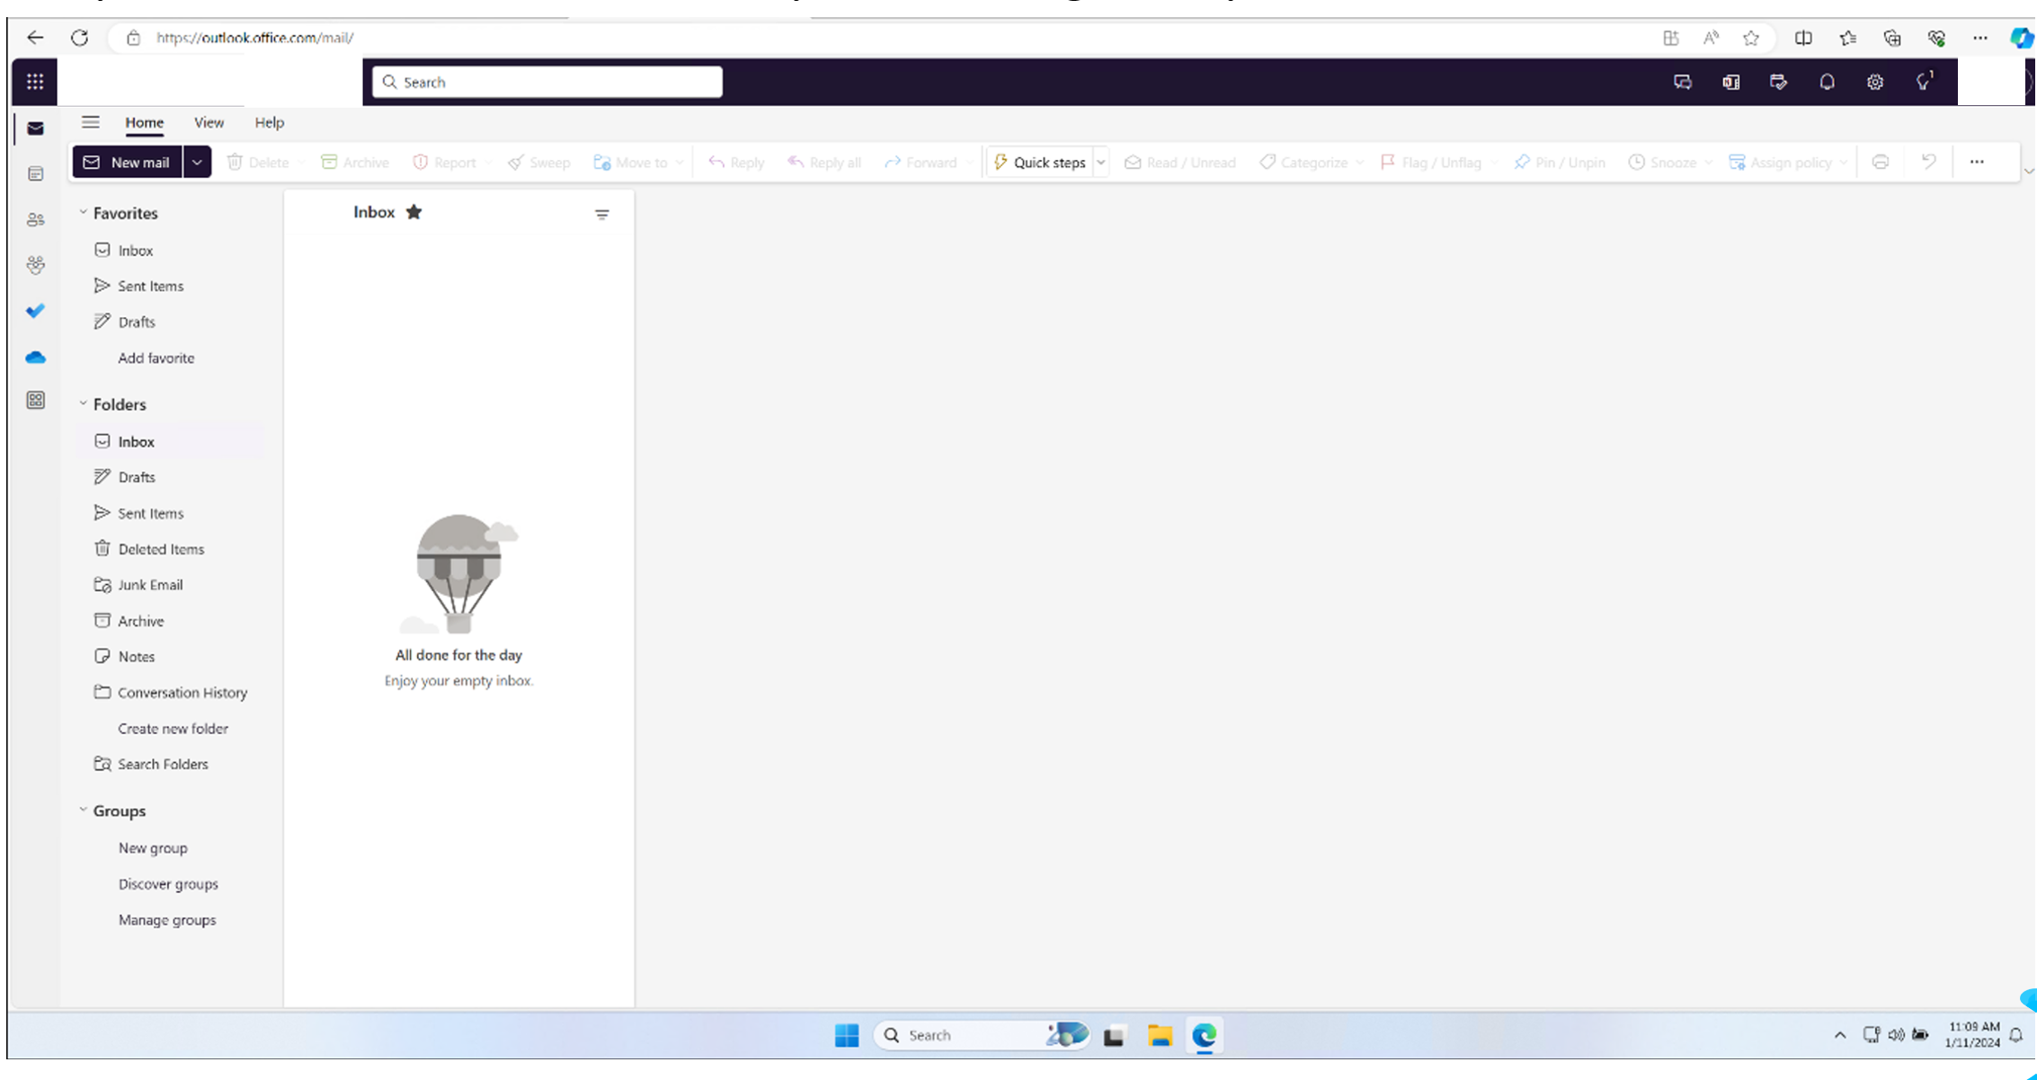This screenshot has height=1080, width=2037.
Task: Refresh the browser page
Action: point(80,38)
